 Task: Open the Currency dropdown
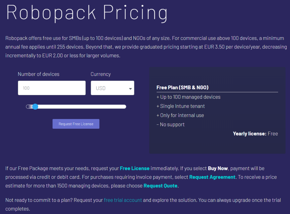112,88
